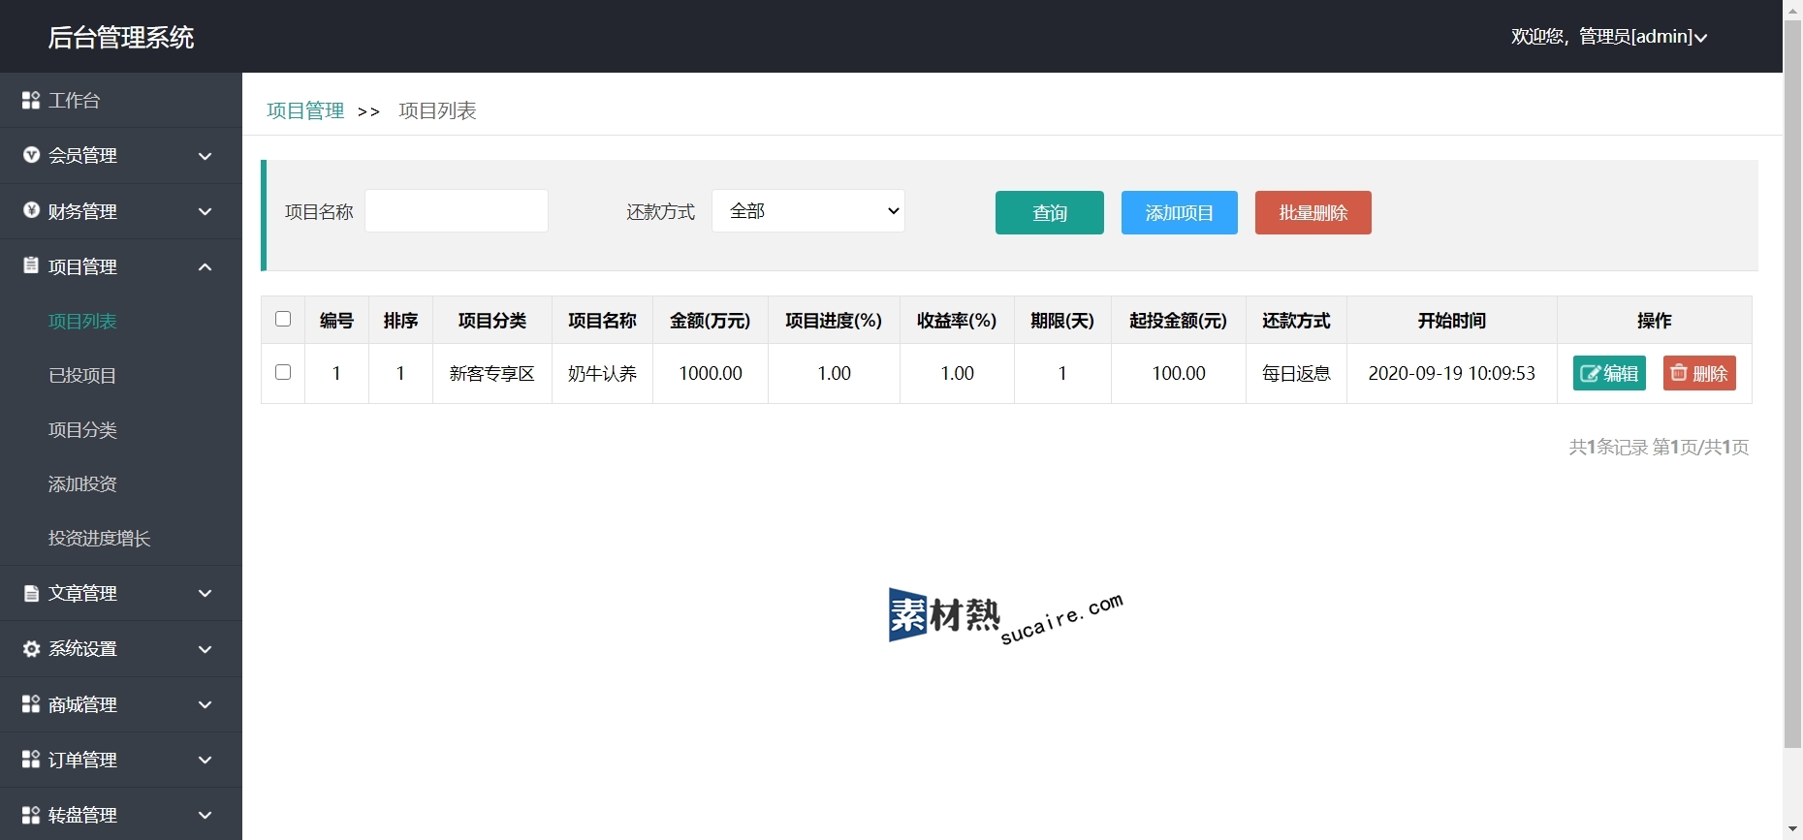The width and height of the screenshot is (1803, 840).
Task: Click the 会员管理 circle icon
Action: (x=31, y=155)
